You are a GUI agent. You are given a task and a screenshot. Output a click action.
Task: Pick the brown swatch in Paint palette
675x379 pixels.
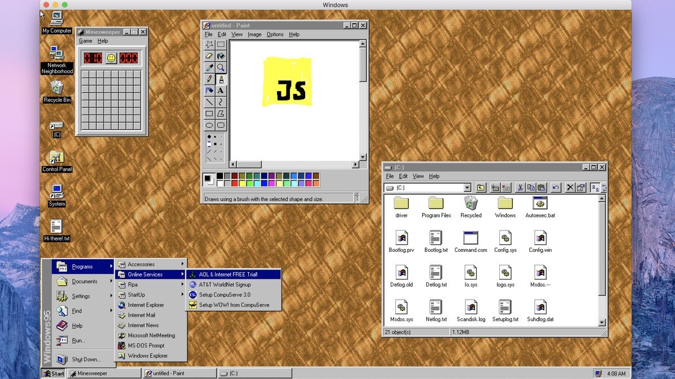(x=316, y=176)
